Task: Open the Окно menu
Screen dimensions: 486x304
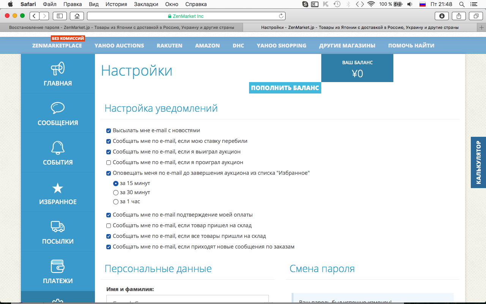Action: click(x=172, y=4)
